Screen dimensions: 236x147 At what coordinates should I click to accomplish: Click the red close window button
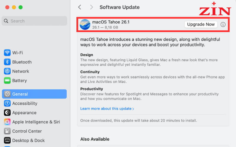7,7
